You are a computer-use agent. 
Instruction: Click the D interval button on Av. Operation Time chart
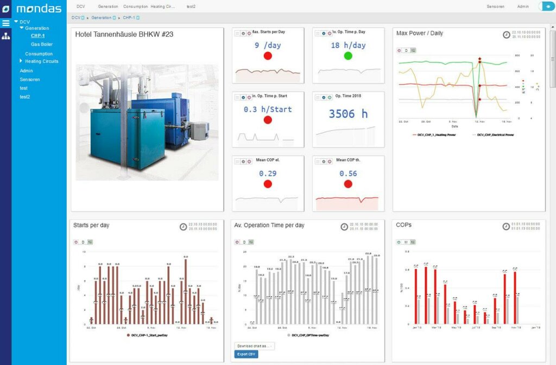click(244, 242)
